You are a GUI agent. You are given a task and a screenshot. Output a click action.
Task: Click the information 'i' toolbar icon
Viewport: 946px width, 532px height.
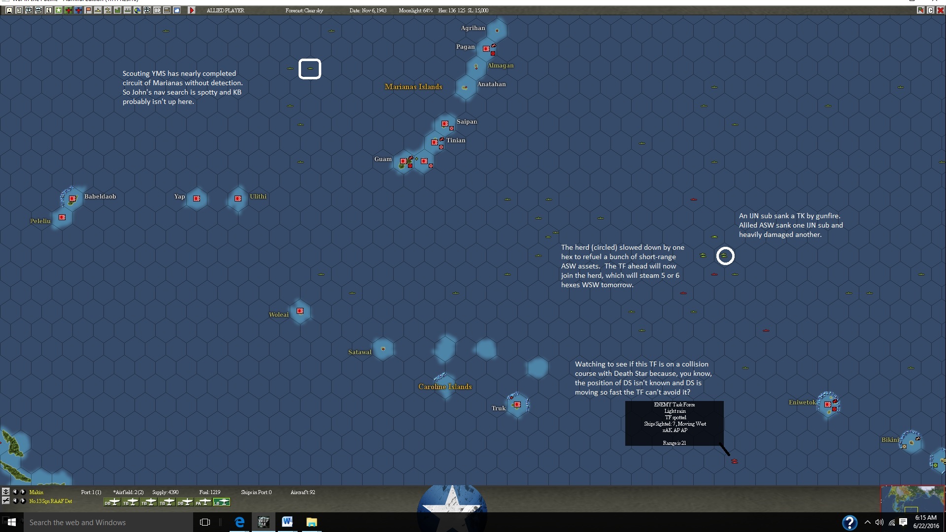pyautogui.click(x=48, y=10)
